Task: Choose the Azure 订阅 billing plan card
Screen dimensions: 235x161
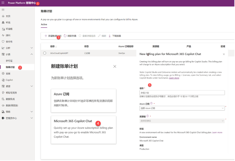Action: pos(83,101)
